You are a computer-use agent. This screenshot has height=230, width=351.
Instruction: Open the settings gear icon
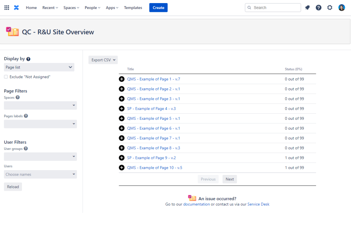pos(330,8)
